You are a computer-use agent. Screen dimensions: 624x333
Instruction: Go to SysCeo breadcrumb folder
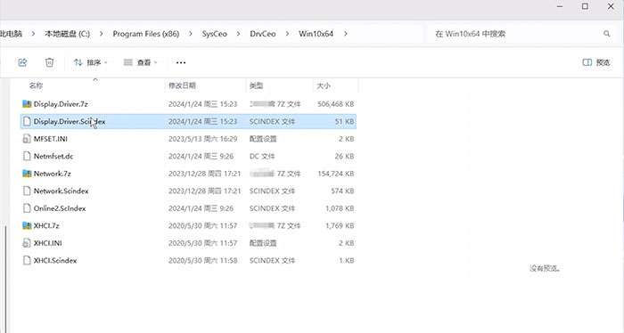click(x=215, y=34)
